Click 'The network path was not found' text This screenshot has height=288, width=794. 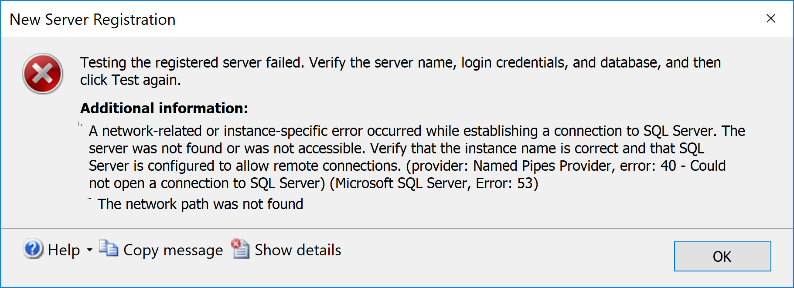click(200, 204)
